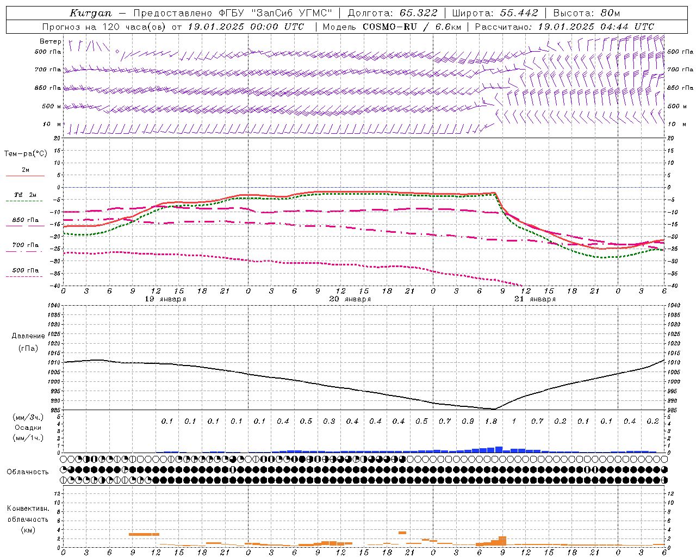Click the precipitation value "0.9"
The height and width of the screenshot is (557, 696).
click(468, 422)
